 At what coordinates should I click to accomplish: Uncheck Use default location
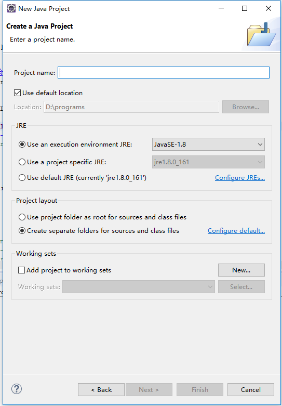17,93
